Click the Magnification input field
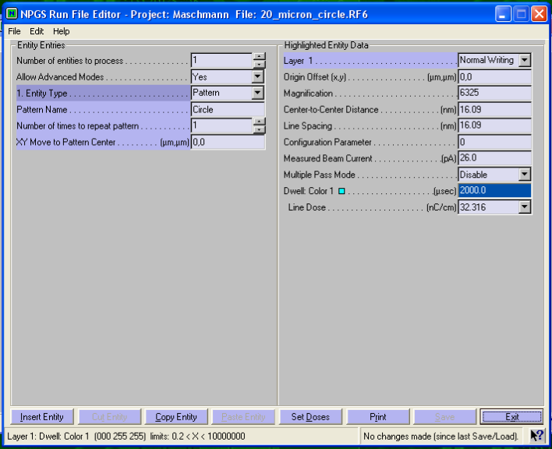Screen dimensions: 552x449 coord(494,94)
